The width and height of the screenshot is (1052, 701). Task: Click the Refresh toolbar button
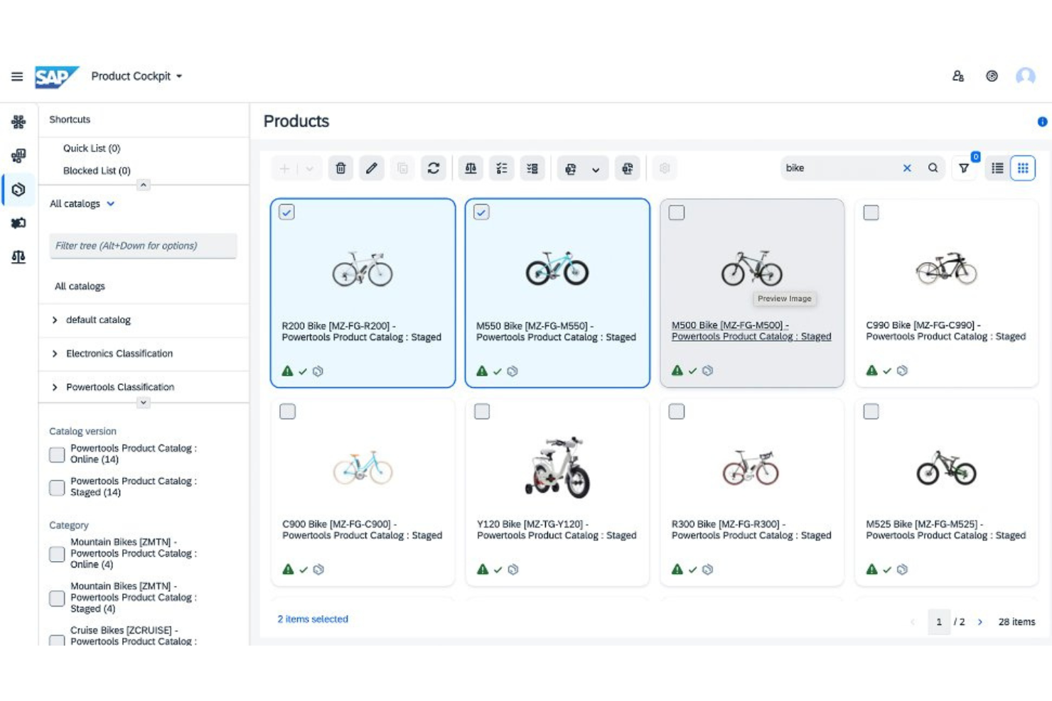[x=434, y=168]
